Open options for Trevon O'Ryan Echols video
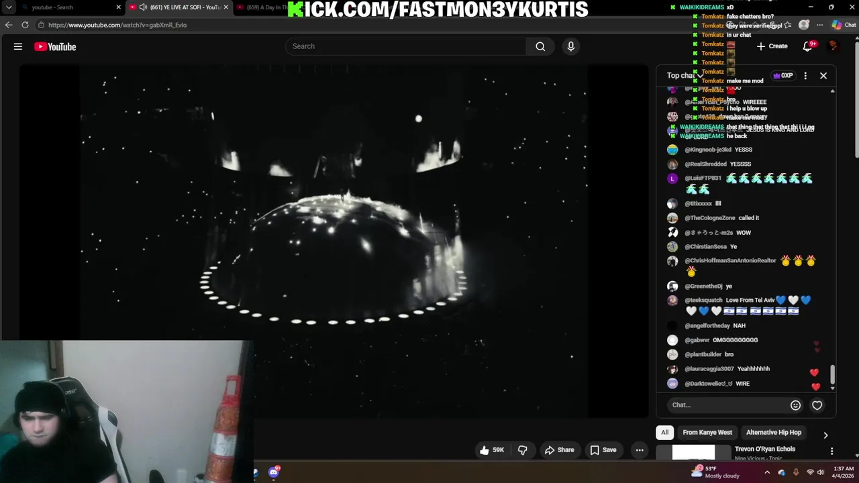The image size is (859, 483). click(831, 451)
